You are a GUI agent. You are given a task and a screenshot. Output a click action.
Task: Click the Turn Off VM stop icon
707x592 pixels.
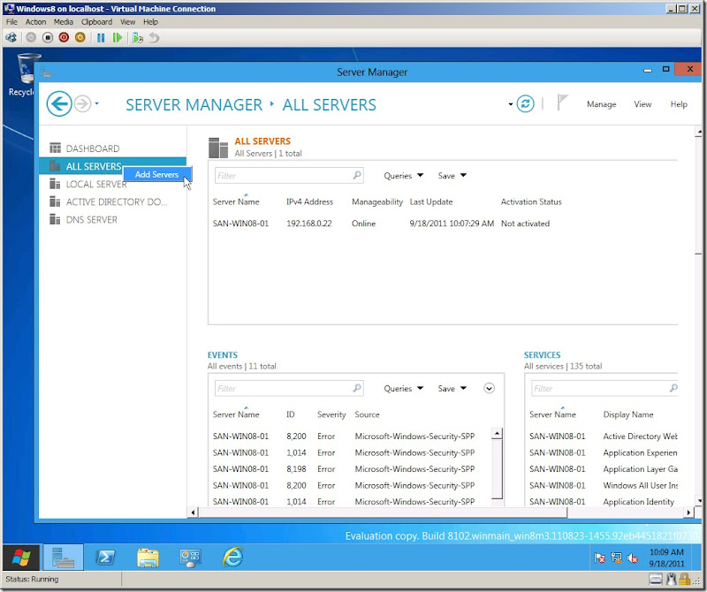pos(48,38)
